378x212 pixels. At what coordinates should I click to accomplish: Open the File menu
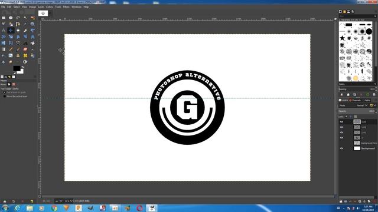pos(3,7)
